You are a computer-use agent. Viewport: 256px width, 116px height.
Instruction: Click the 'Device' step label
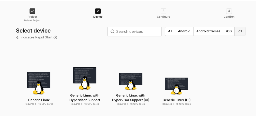tap(98, 17)
